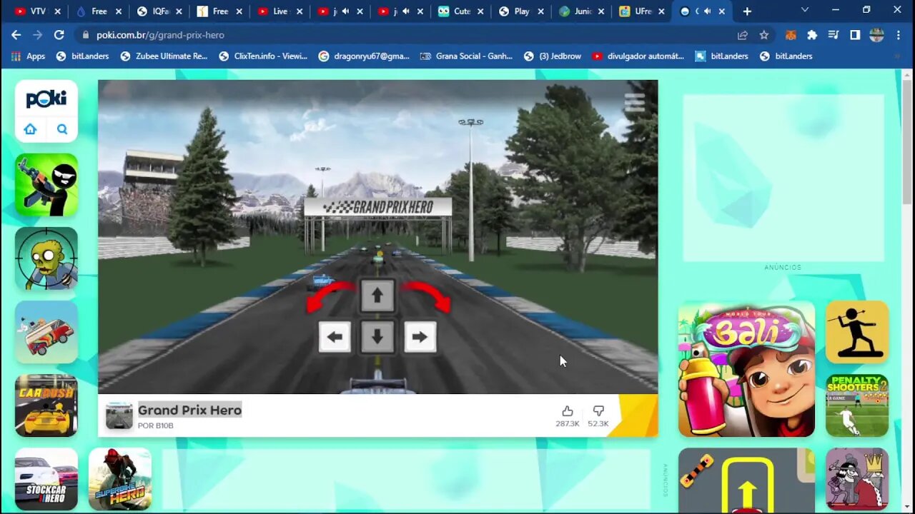
Task: Dislike the game with thumbs down
Action: [598, 410]
